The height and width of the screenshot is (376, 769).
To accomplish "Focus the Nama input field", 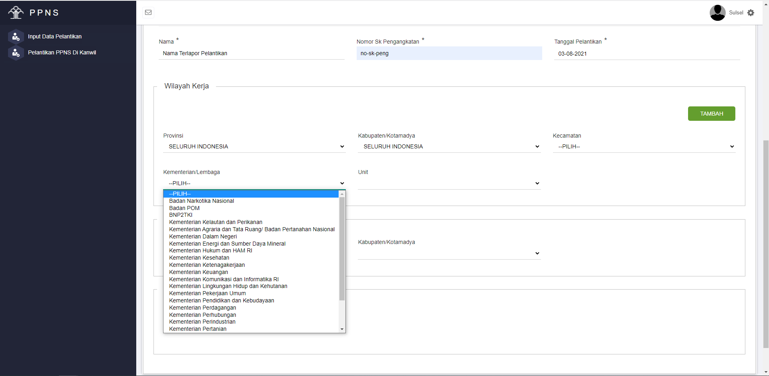I will pos(252,53).
